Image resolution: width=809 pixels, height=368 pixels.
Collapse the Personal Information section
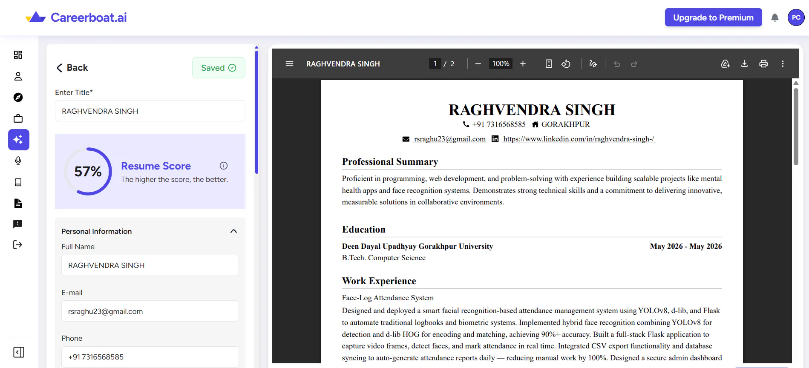pyautogui.click(x=233, y=231)
